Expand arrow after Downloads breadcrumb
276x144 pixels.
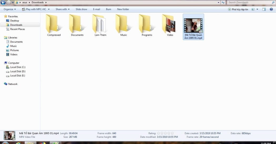tap(46, 2)
